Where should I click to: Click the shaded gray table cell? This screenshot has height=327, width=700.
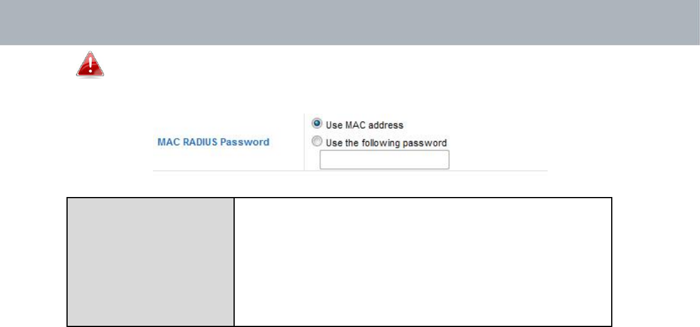[151, 262]
